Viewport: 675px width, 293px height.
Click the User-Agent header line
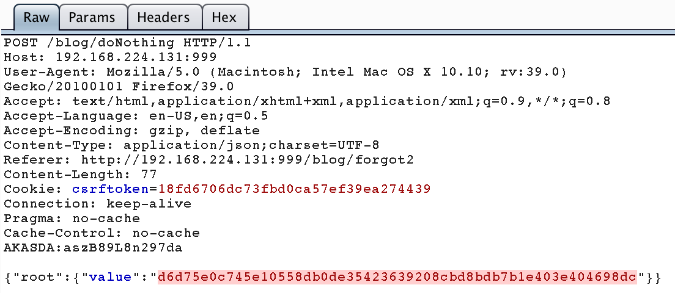tap(286, 72)
